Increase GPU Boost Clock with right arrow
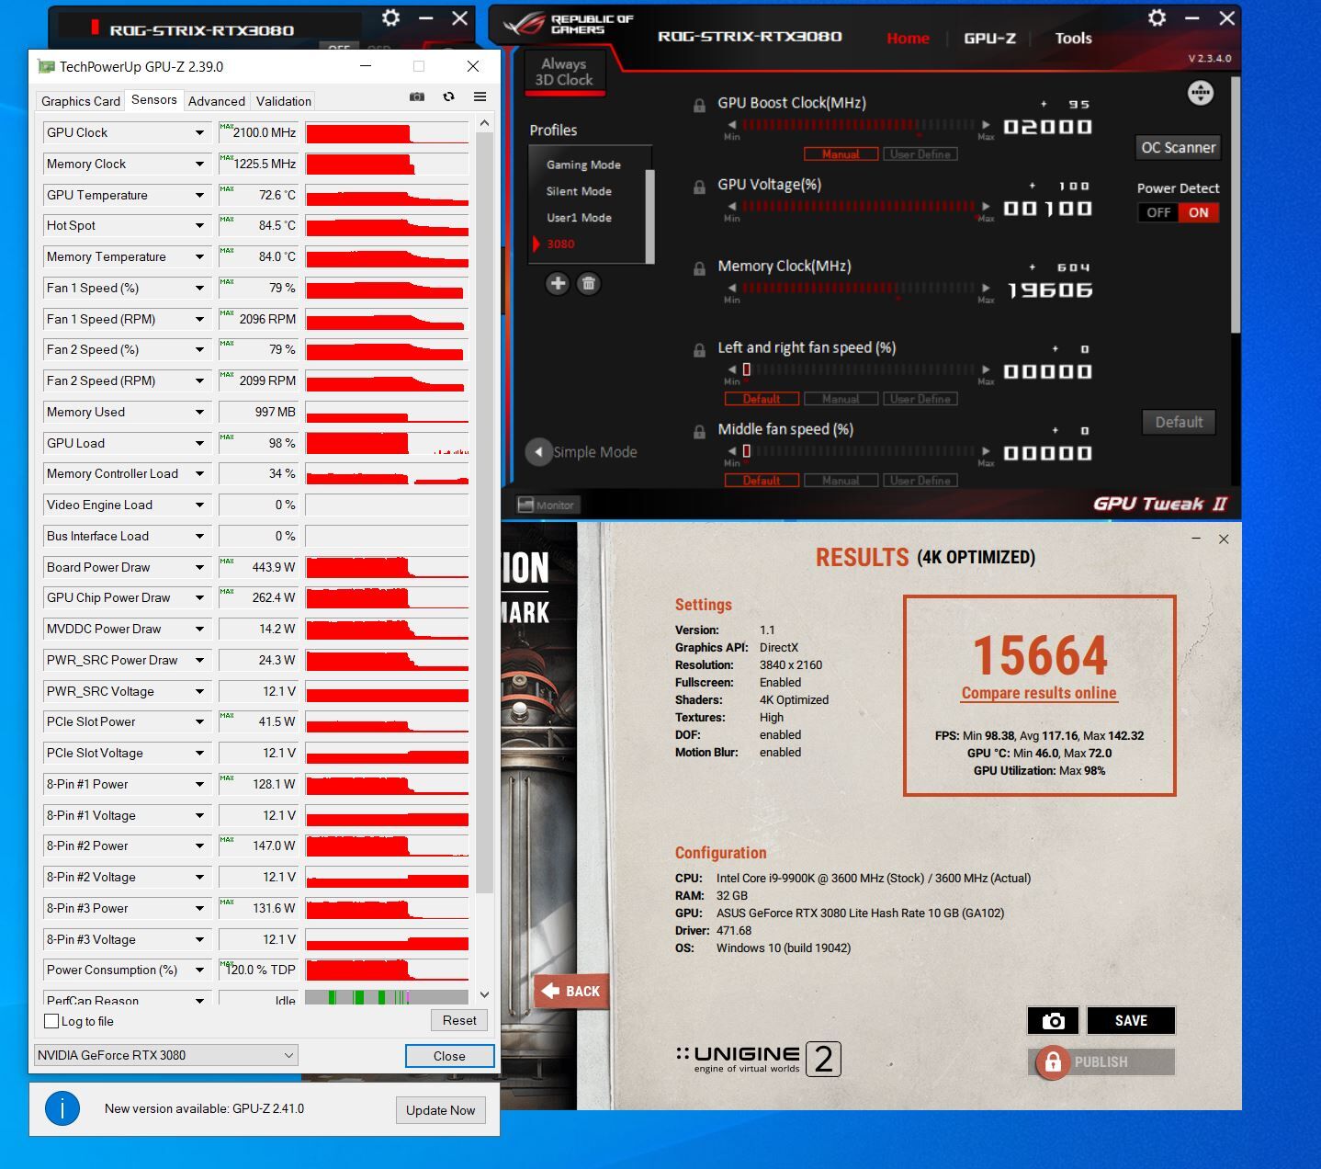Image resolution: width=1321 pixels, height=1169 pixels. 986,125
